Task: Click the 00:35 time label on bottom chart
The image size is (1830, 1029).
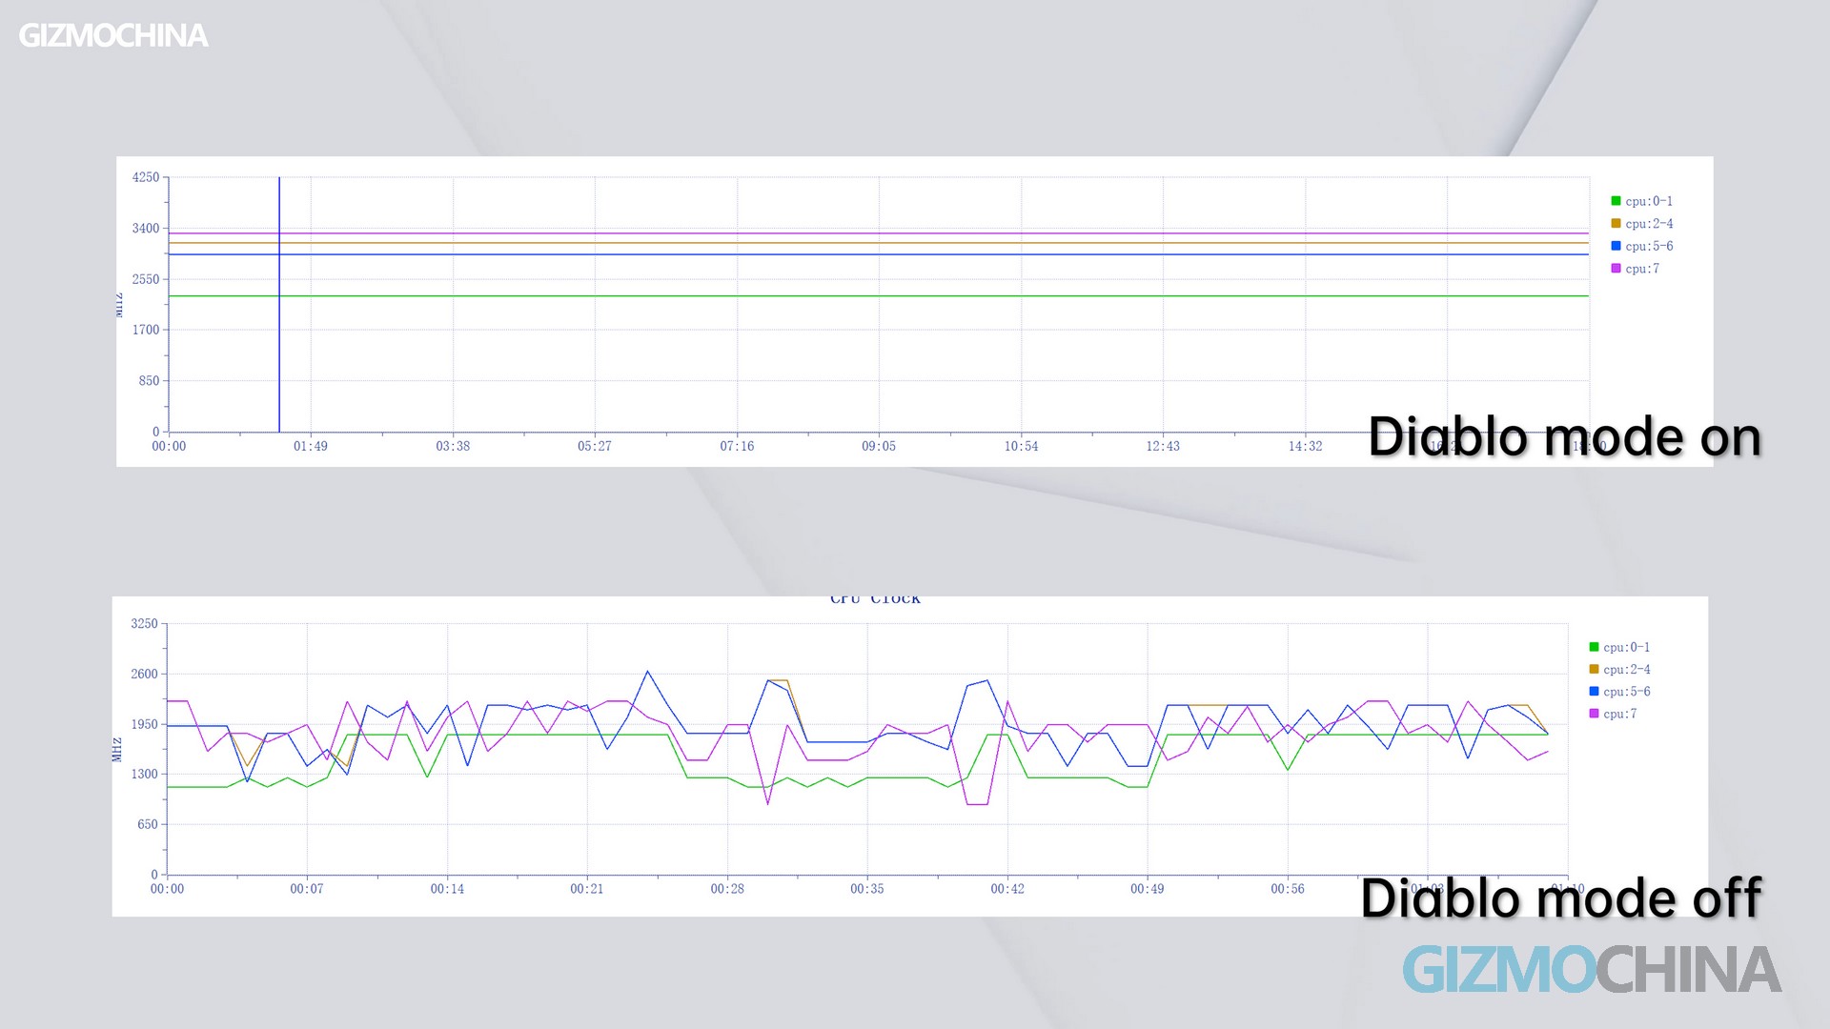Action: tap(867, 889)
